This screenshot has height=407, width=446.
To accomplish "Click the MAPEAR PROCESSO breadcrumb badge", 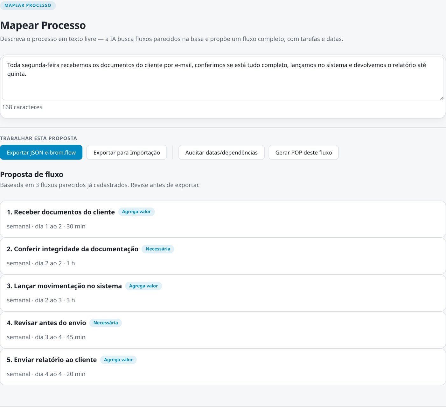I will click(28, 5).
